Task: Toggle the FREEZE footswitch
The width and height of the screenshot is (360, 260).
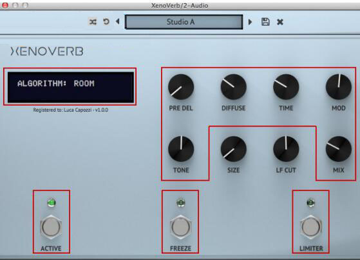Action: [x=181, y=226]
